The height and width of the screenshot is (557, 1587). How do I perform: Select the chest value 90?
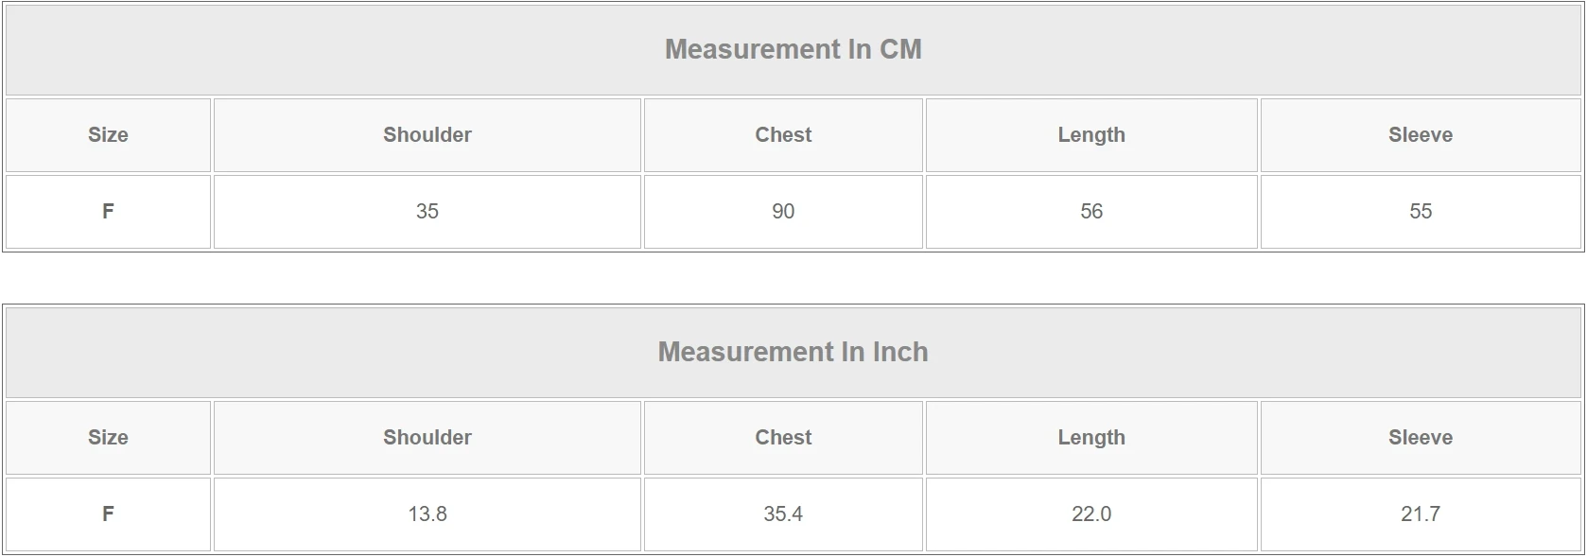pyautogui.click(x=783, y=212)
